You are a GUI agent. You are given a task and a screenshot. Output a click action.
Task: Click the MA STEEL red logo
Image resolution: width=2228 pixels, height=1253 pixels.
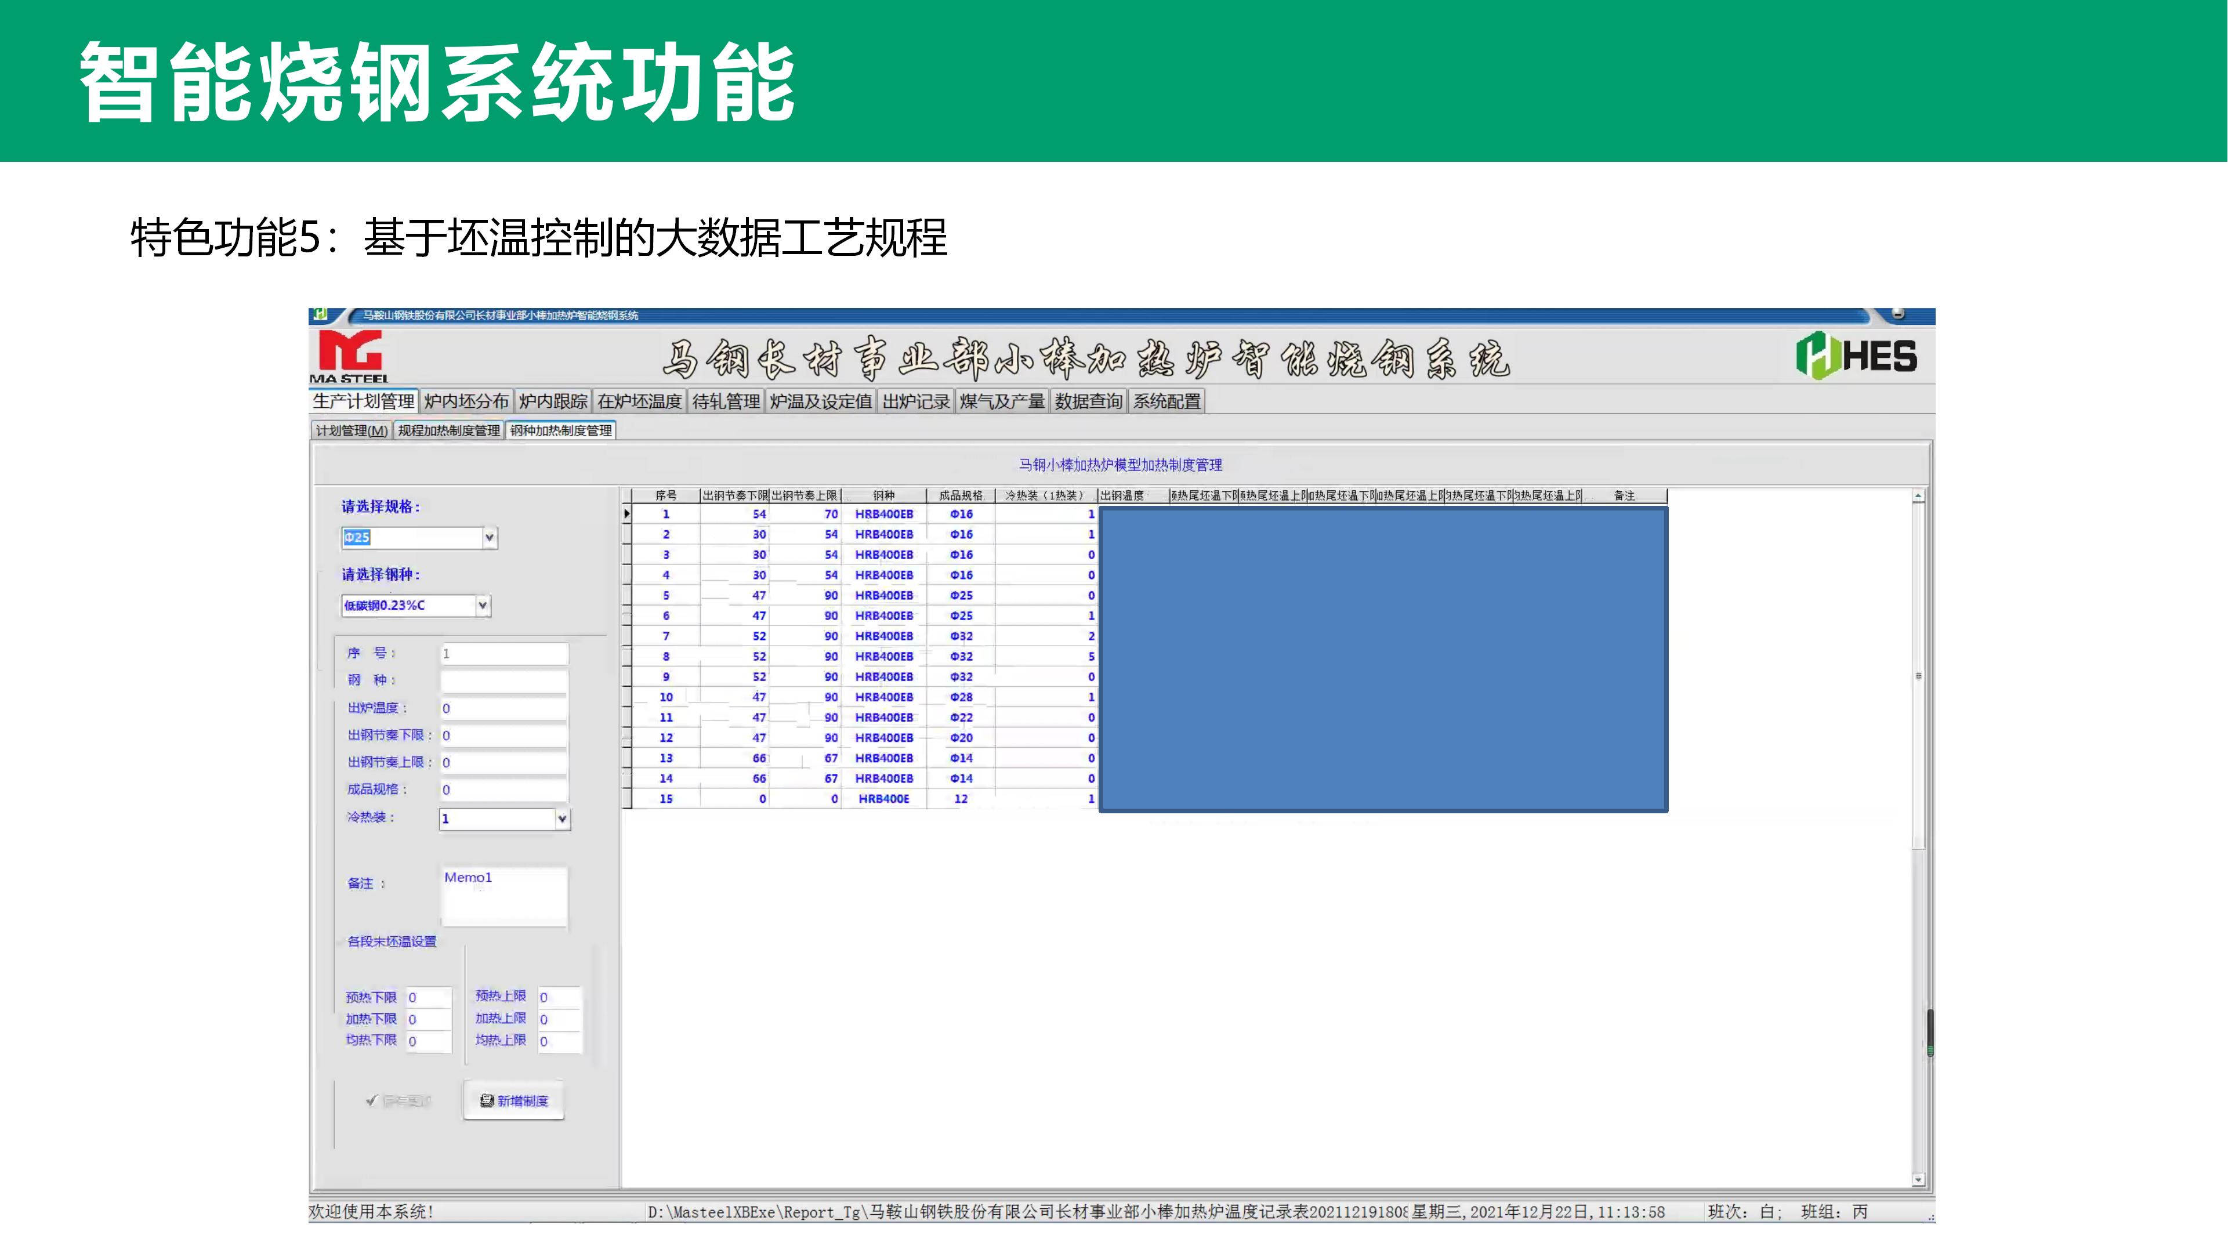[350, 356]
